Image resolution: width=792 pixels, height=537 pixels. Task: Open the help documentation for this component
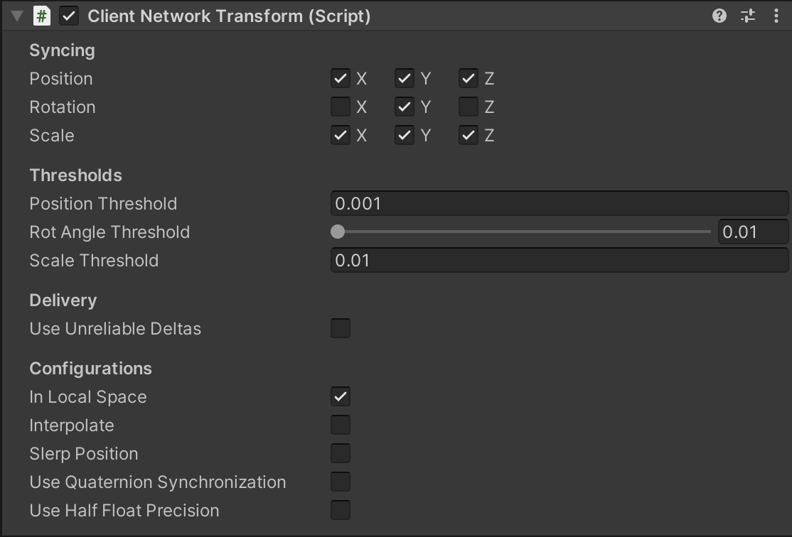coord(719,16)
